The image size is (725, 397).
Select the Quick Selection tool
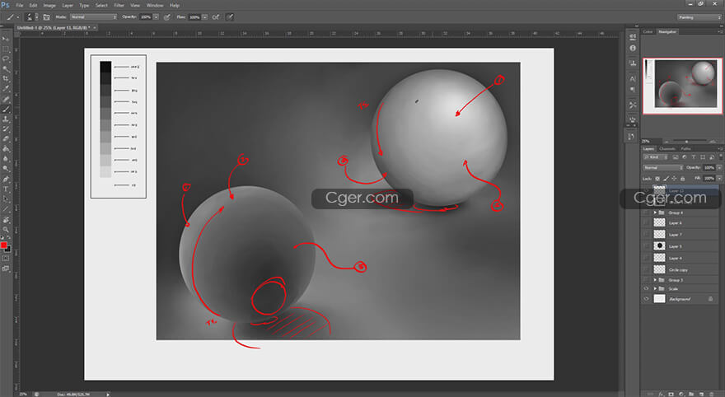point(6,69)
